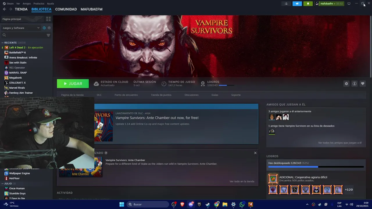Click the achievements progress bar in LOGROS panel
Viewport: 372px width, 209px height.
tap(316, 167)
